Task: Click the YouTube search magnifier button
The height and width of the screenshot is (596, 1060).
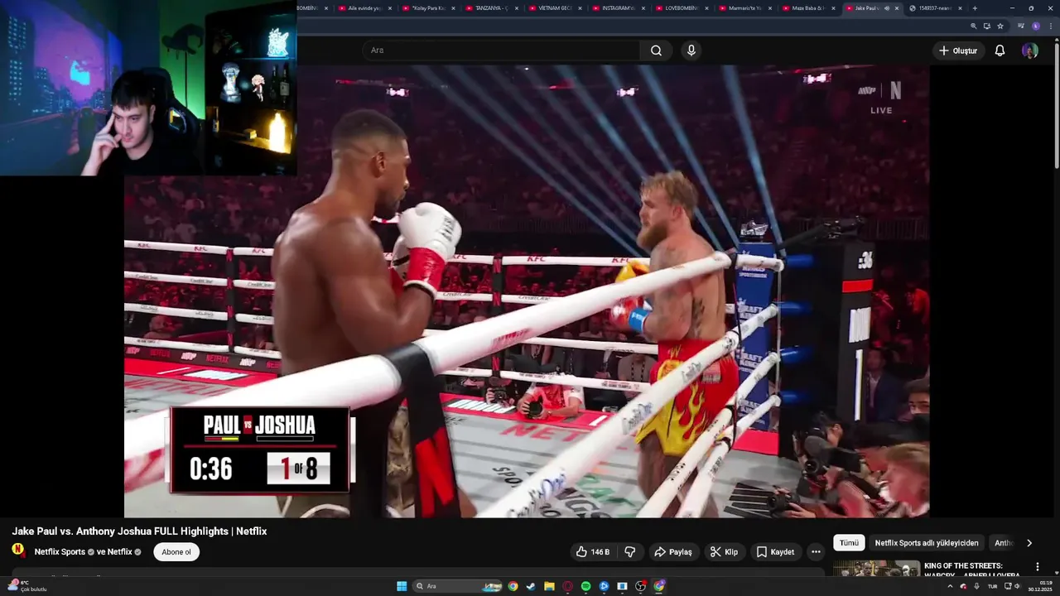Action: point(656,50)
